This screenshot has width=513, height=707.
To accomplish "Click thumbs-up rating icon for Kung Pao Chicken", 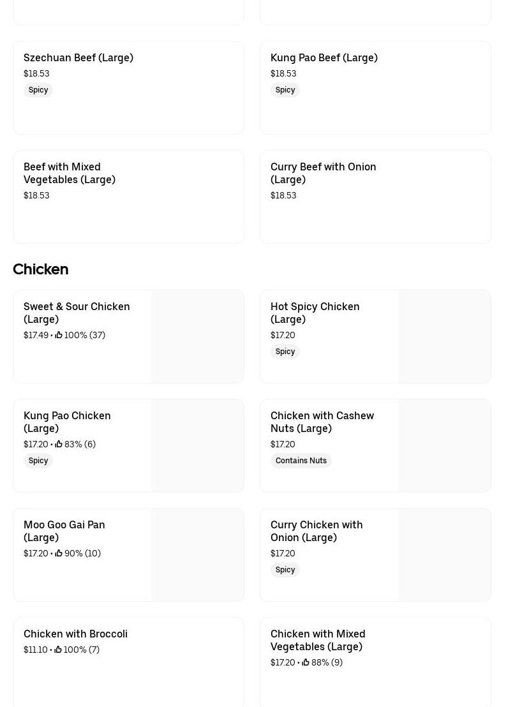I will point(59,444).
